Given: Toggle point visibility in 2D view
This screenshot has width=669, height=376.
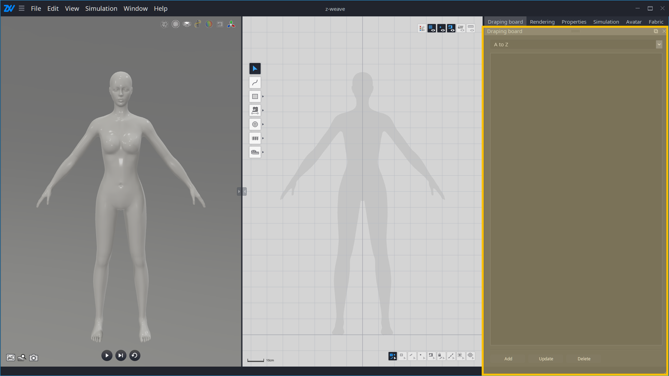Looking at the screenshot, I should click(442, 28).
